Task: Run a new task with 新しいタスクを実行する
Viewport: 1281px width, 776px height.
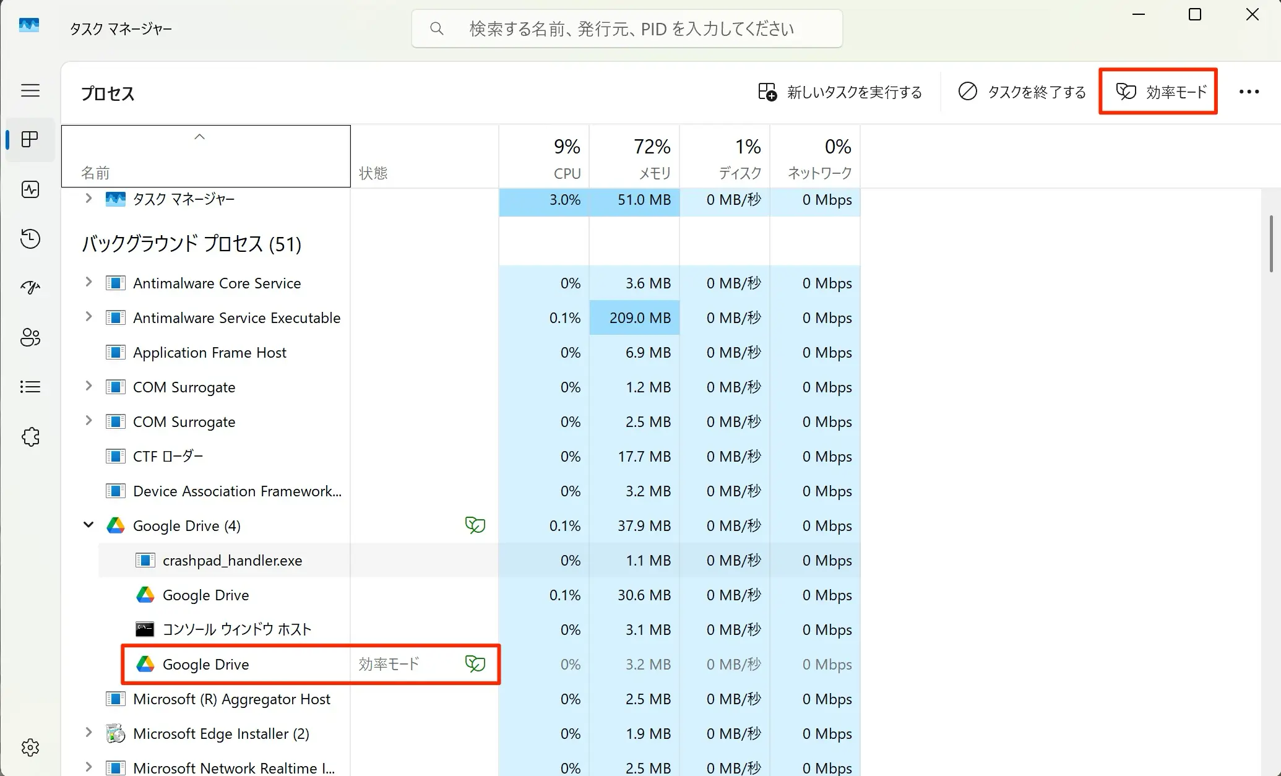Action: coord(840,92)
